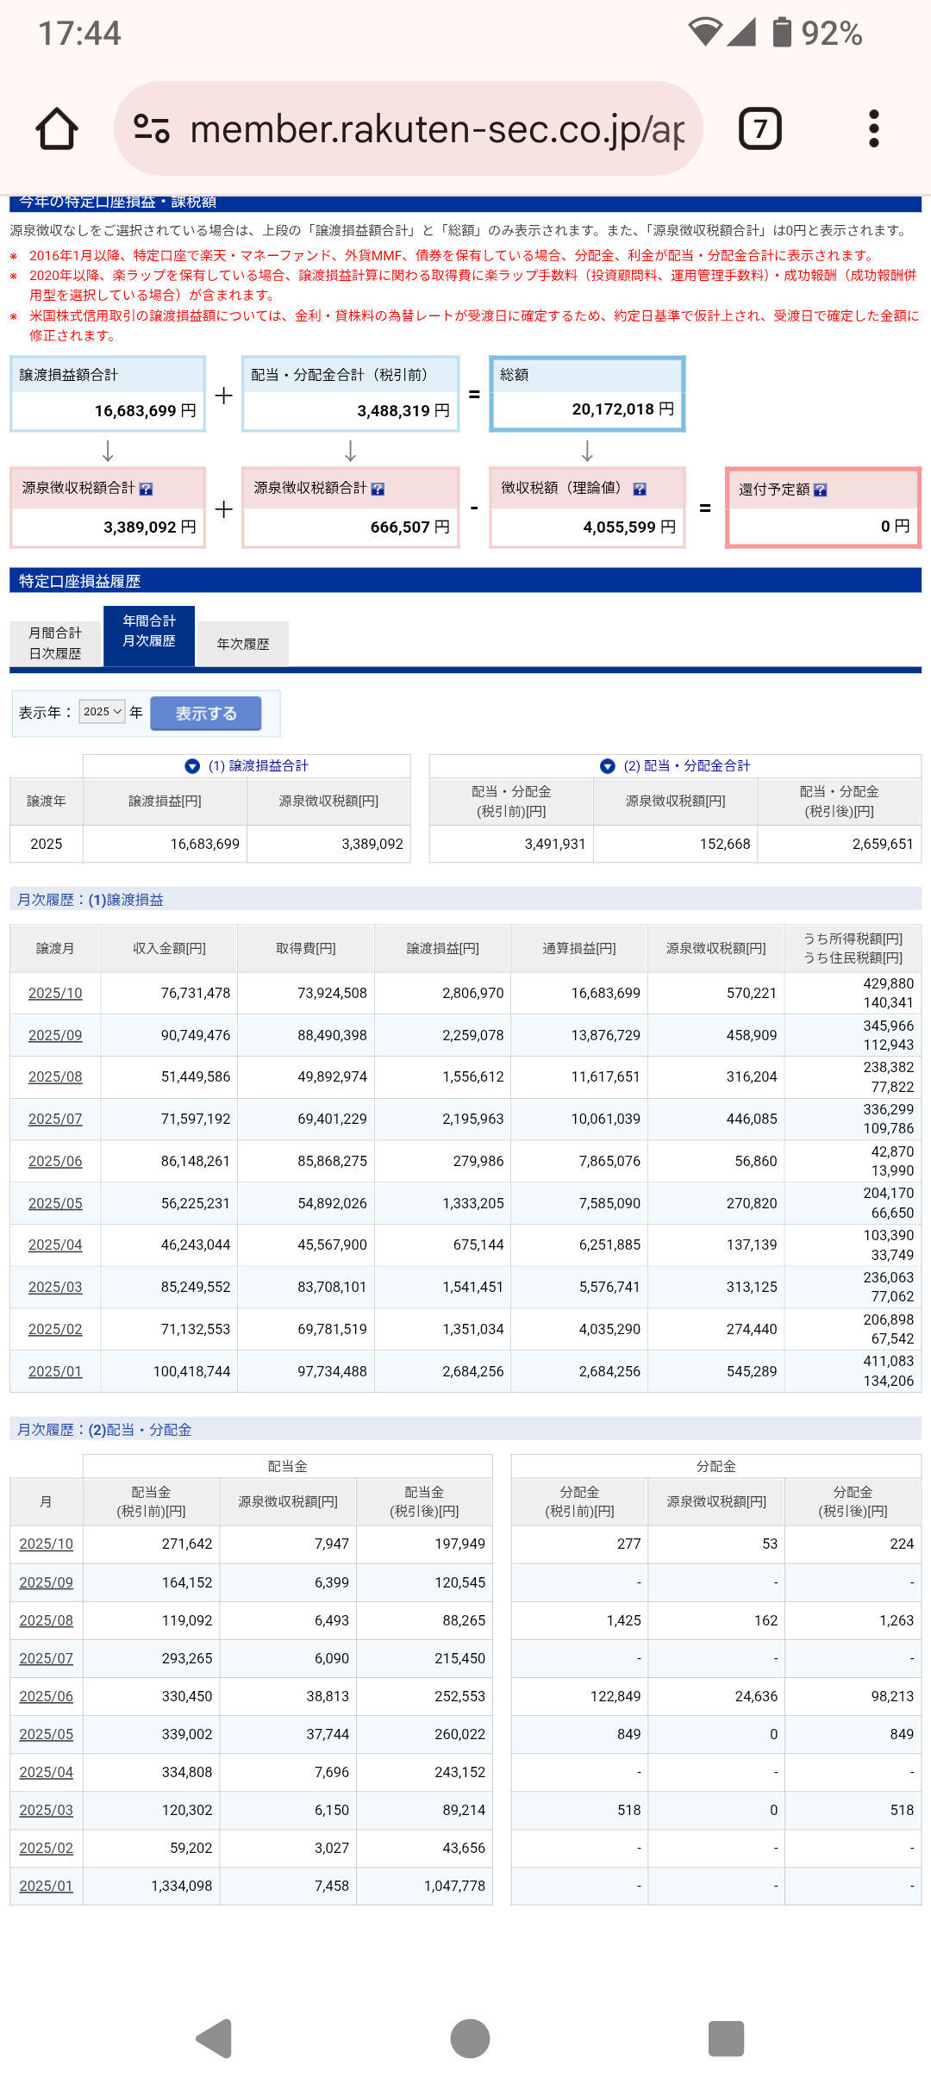Click help icon beside 還付予定額
931x2096 pixels.
tap(821, 490)
